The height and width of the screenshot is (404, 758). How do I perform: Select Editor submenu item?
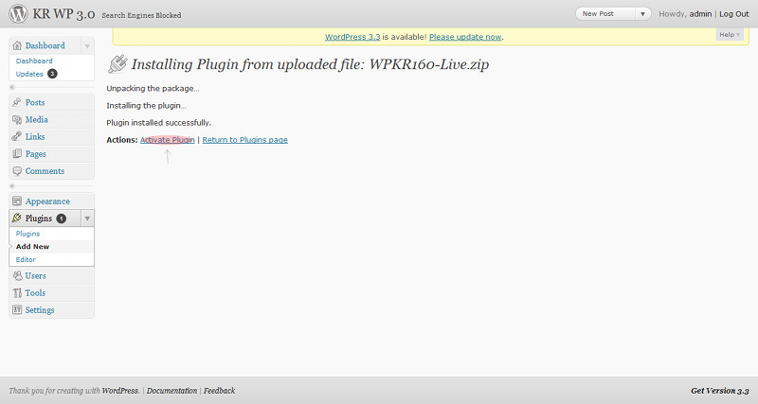pyautogui.click(x=26, y=259)
